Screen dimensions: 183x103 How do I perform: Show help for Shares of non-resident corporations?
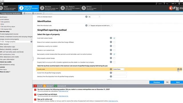tap(111, 42)
